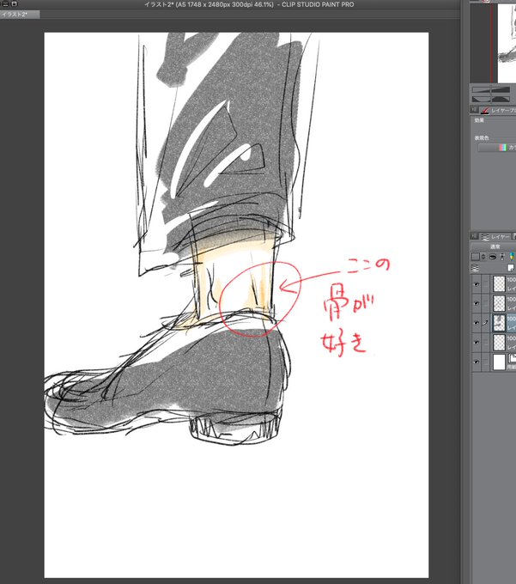Click the change palette color square icon
This screenshot has height=584, width=516.
(x=476, y=257)
